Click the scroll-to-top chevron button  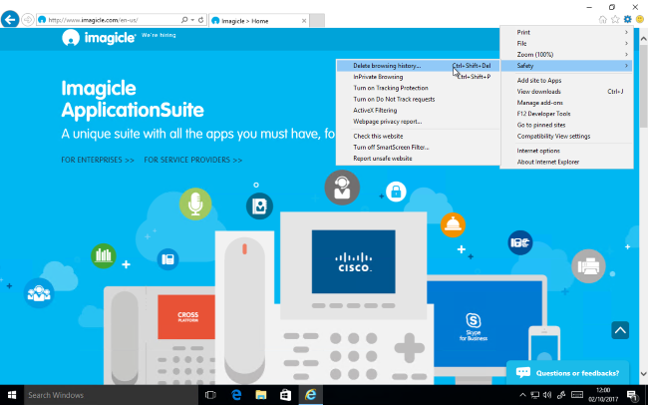[620, 330]
